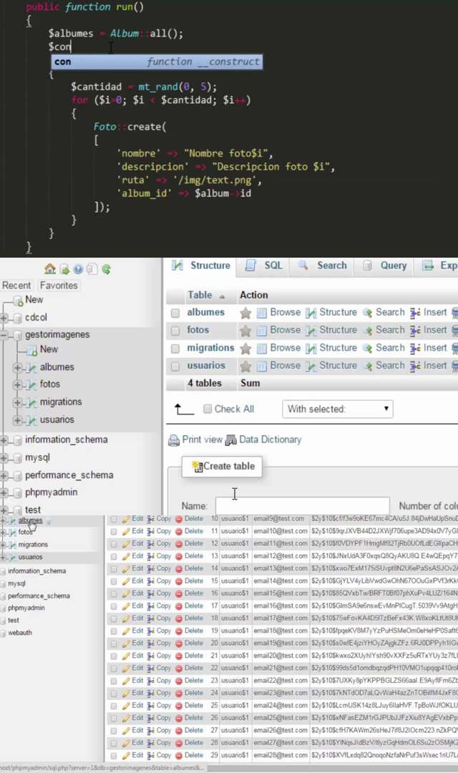Click the Print view printer icon
This screenshot has width=458, height=773.
tap(173, 440)
